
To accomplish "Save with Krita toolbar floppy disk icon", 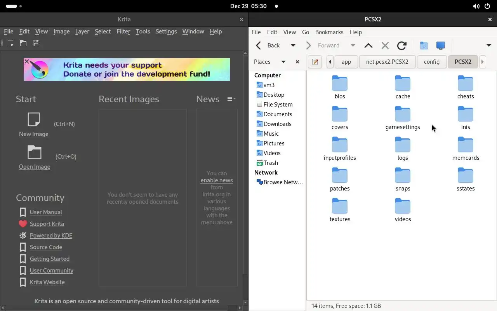I will (x=36, y=43).
